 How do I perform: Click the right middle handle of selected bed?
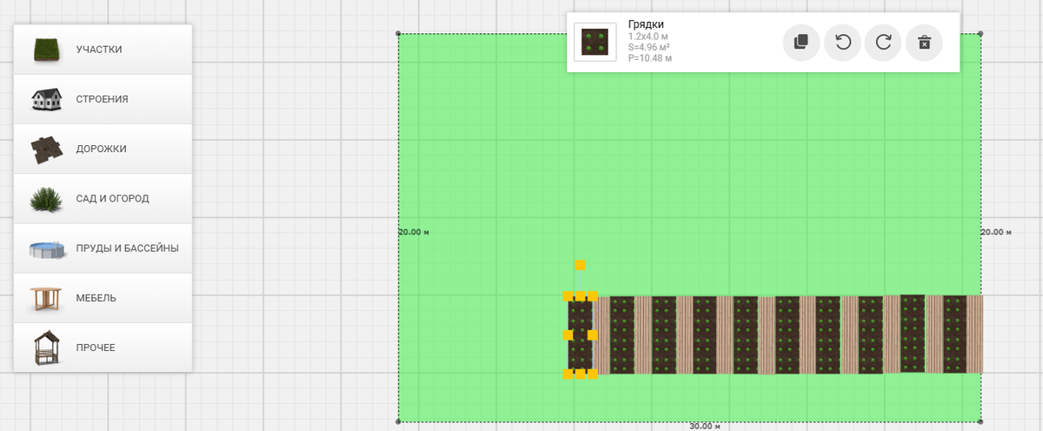[593, 335]
